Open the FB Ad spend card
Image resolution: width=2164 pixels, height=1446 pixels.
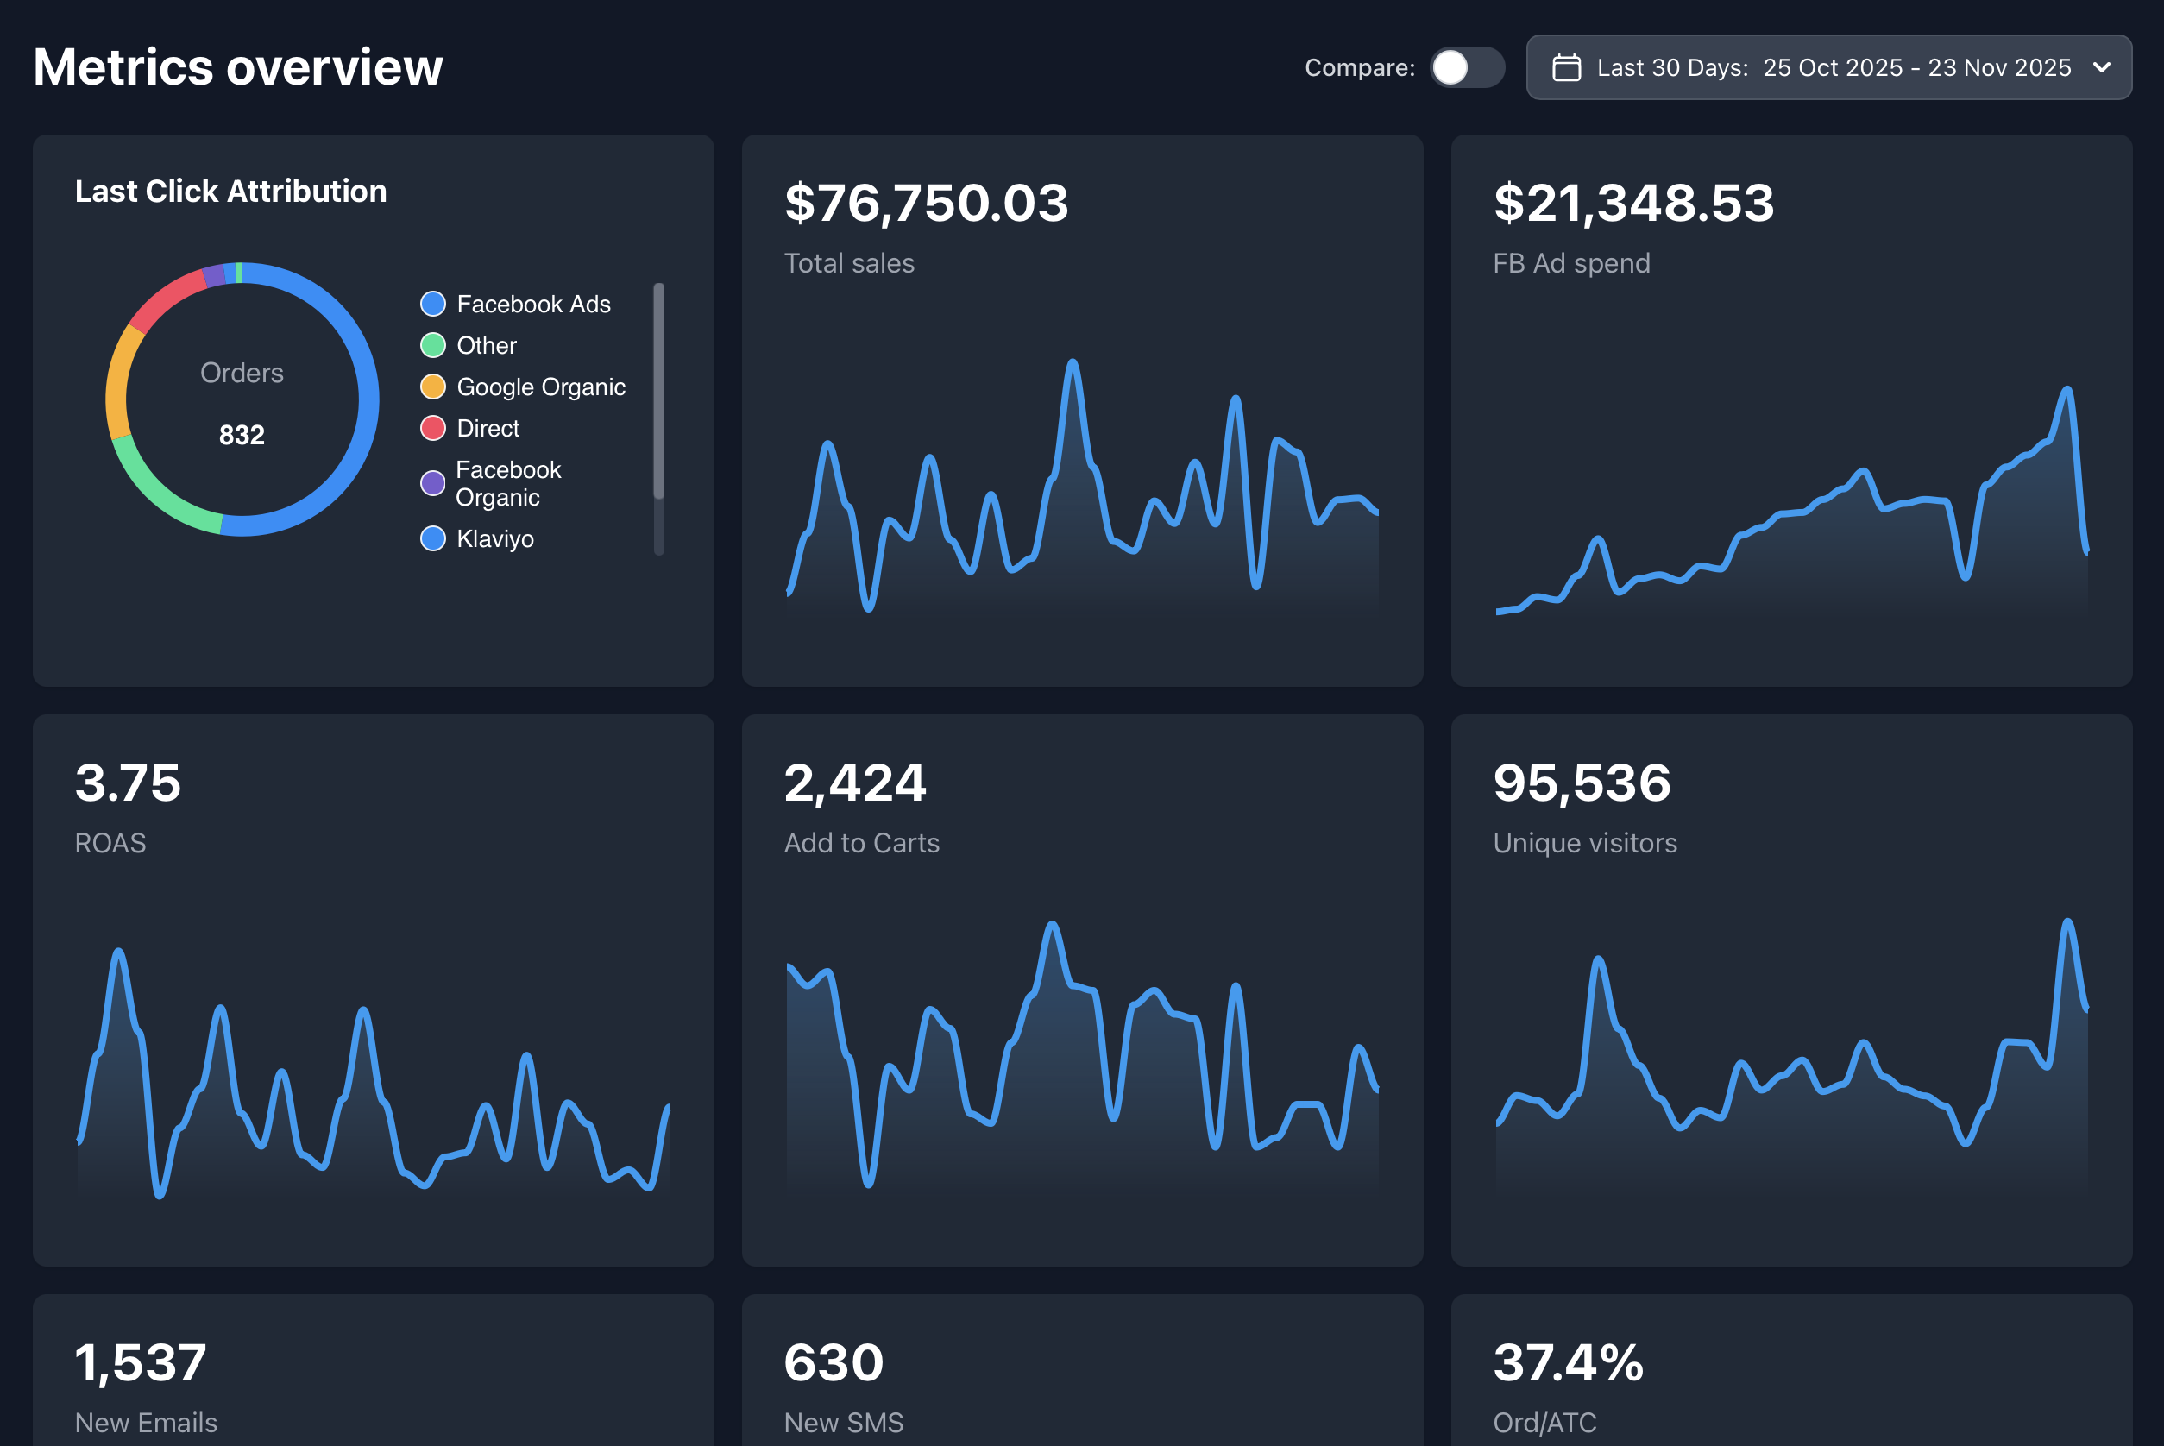1790,411
